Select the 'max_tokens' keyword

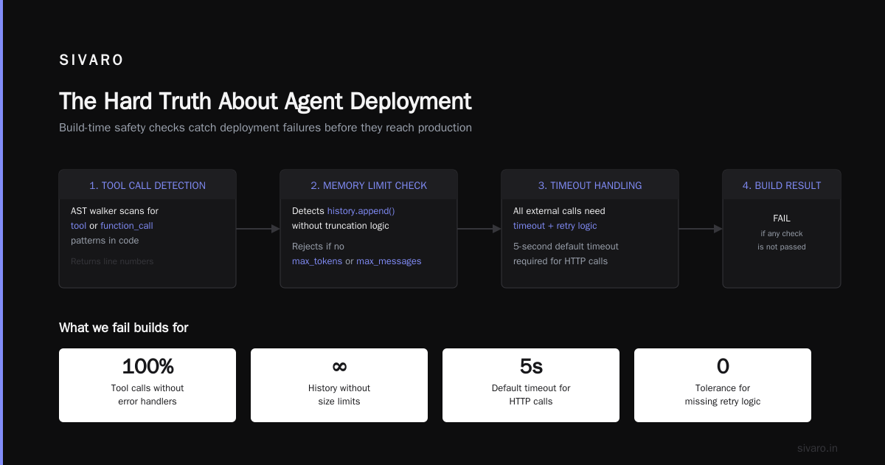coord(317,261)
